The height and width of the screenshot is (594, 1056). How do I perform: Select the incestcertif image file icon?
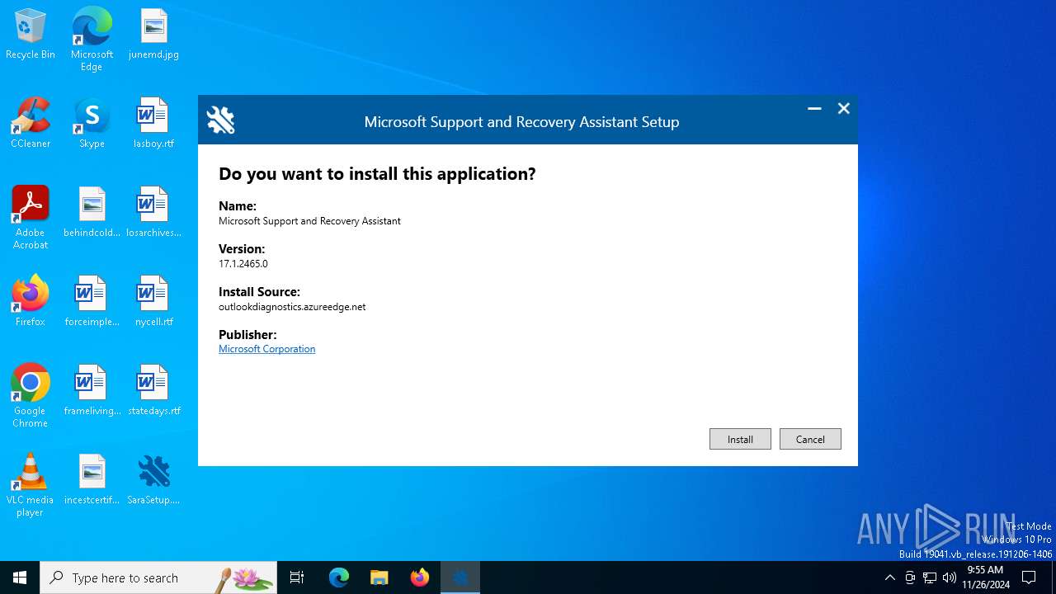pos(92,480)
